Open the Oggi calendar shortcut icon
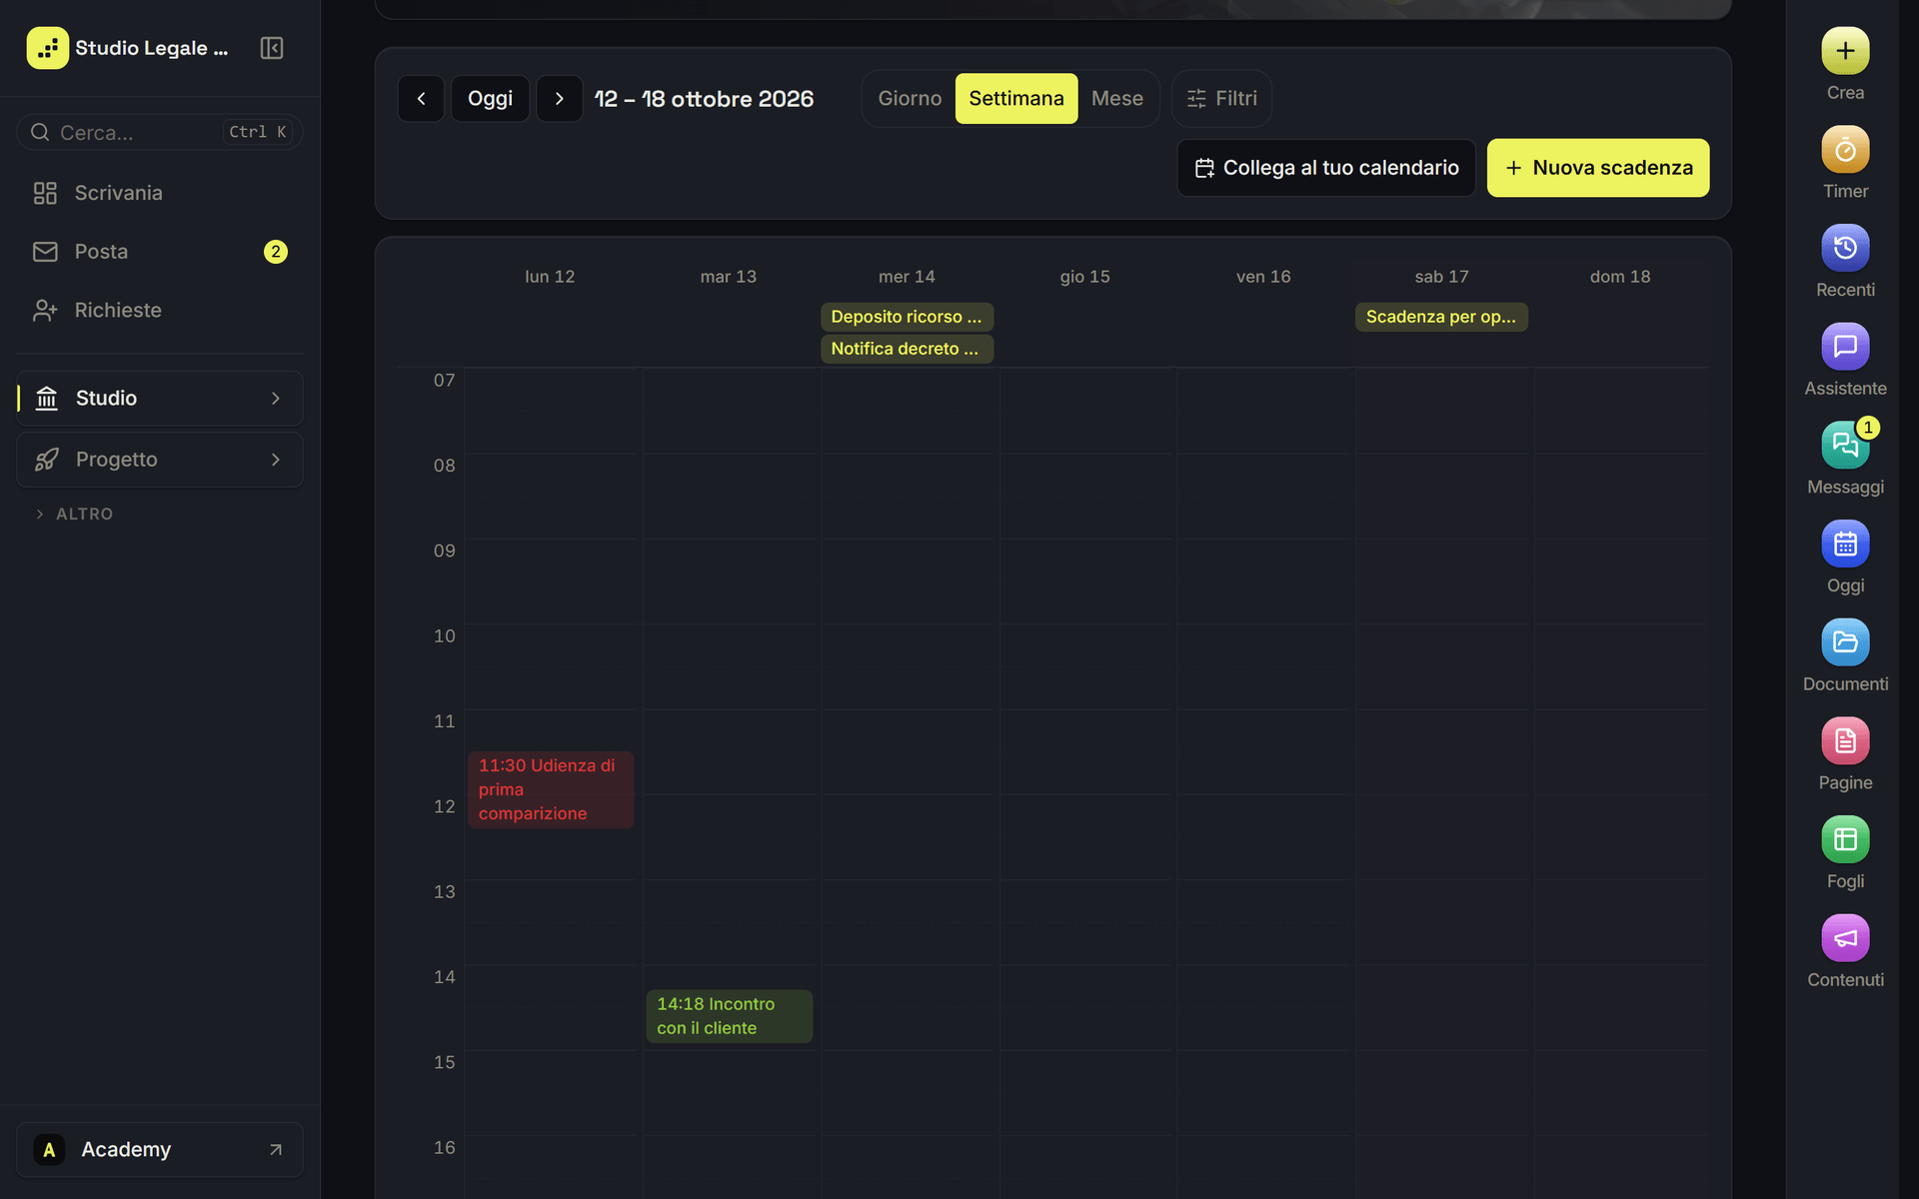 point(1845,544)
